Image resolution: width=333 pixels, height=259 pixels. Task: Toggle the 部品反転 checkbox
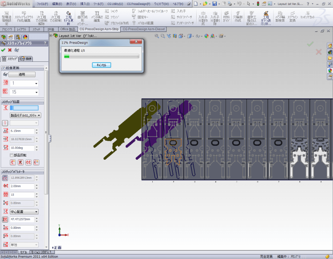(x=12, y=155)
